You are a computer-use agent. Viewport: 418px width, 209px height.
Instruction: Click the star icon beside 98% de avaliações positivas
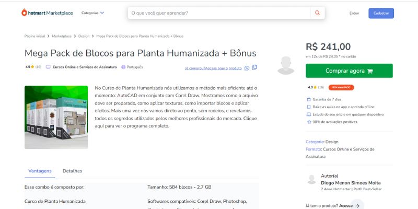pyautogui.click(x=309, y=122)
